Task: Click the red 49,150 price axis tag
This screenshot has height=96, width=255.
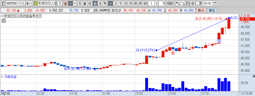Action: pyautogui.click(x=247, y=19)
